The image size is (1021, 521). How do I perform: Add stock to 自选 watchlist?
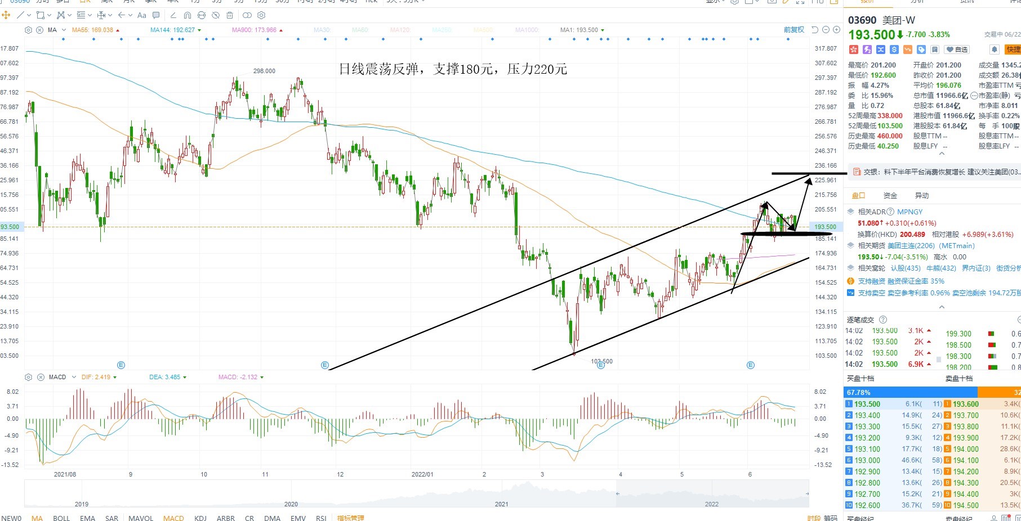tap(957, 50)
